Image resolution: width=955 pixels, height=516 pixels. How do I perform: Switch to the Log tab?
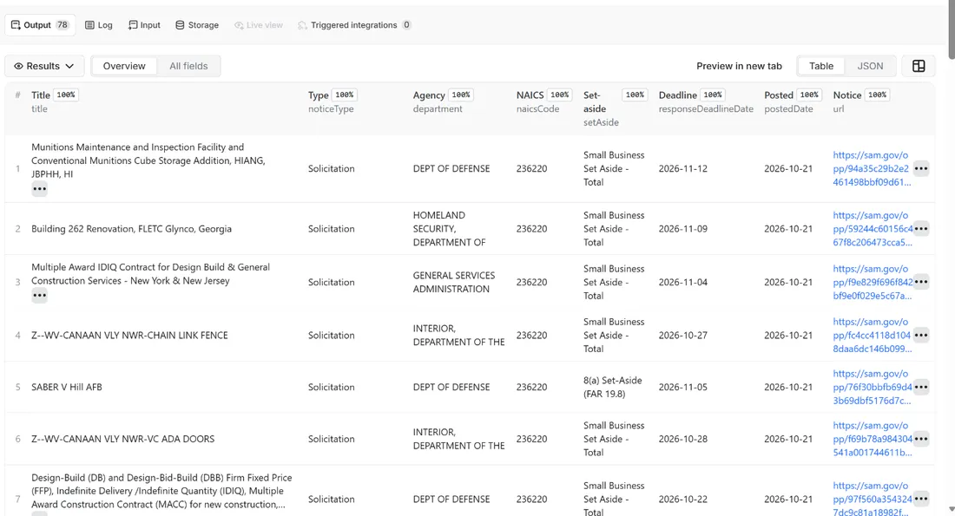99,25
